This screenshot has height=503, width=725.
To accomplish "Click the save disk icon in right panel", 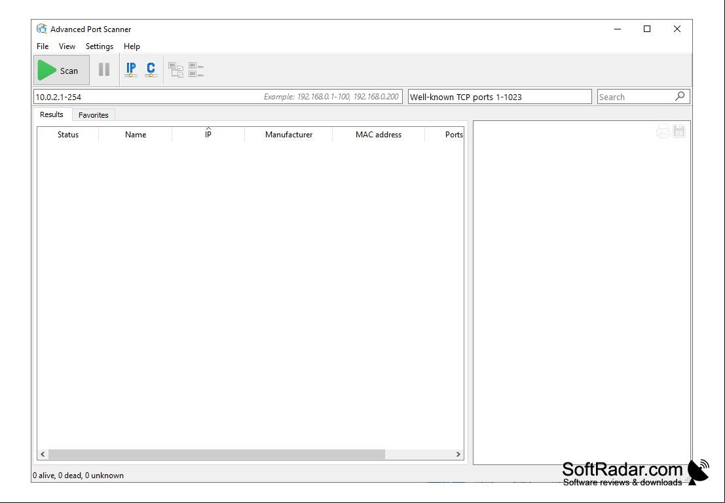I will tap(679, 131).
